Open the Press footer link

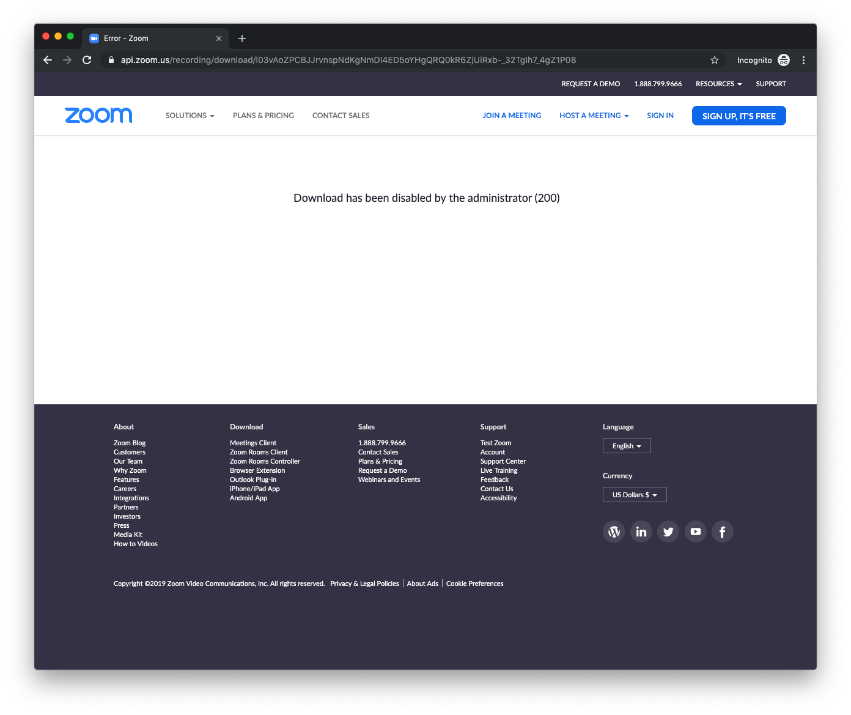(x=122, y=525)
